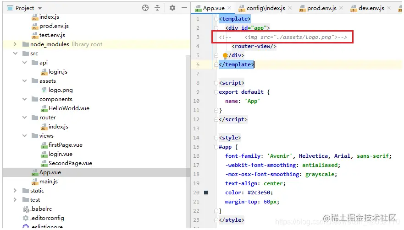Click the router-view tag on line 4
Screen dimensions: 404x230
point(254,46)
